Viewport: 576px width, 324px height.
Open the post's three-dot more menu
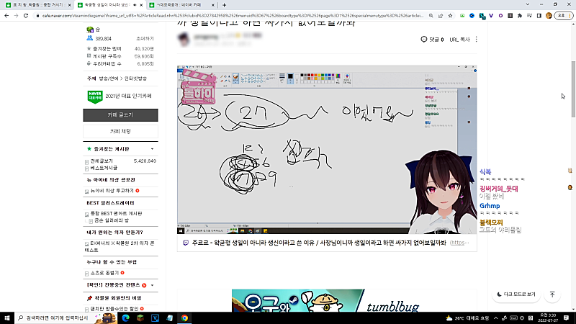coord(476,40)
